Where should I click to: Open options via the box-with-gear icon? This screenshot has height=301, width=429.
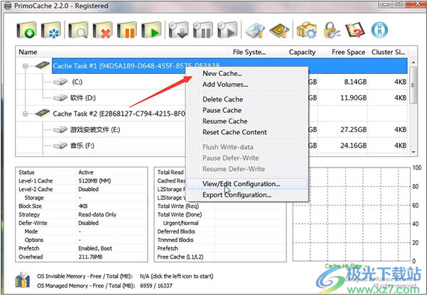[307, 30]
